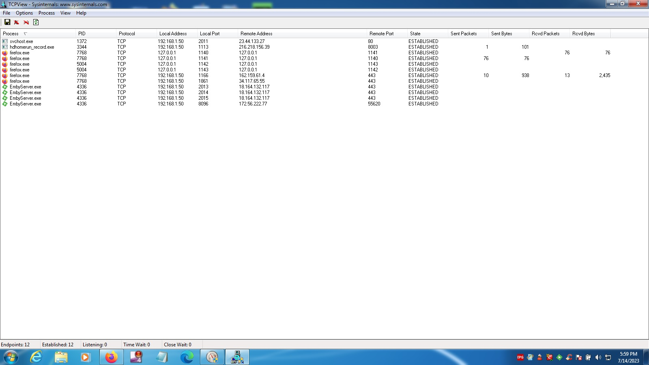Sort by the Remote Port column header
Viewport: 649px width, 365px height.
coord(387,34)
